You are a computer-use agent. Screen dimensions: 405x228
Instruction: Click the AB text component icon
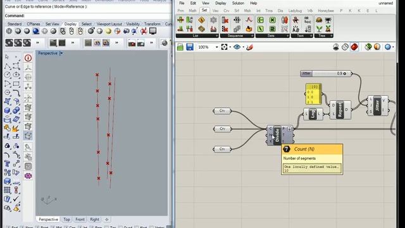[x=296, y=28]
